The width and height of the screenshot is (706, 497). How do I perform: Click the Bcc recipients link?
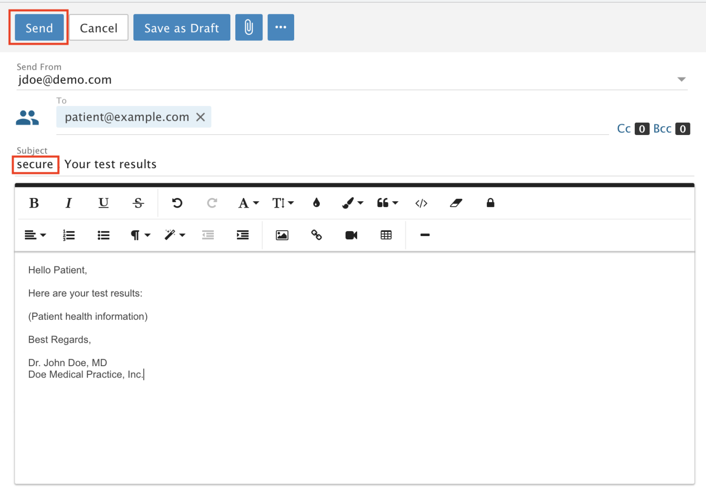click(662, 129)
